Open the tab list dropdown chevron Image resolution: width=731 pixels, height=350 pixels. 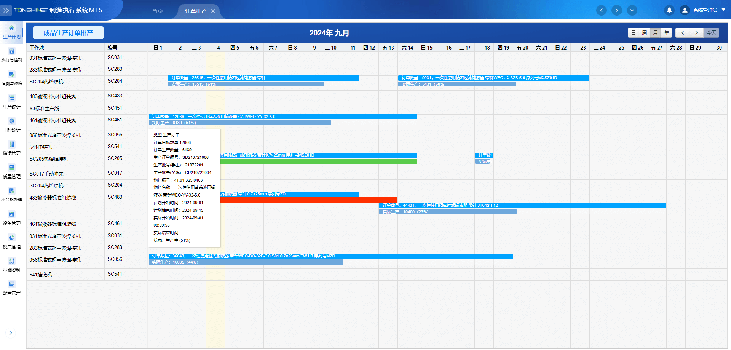632,10
